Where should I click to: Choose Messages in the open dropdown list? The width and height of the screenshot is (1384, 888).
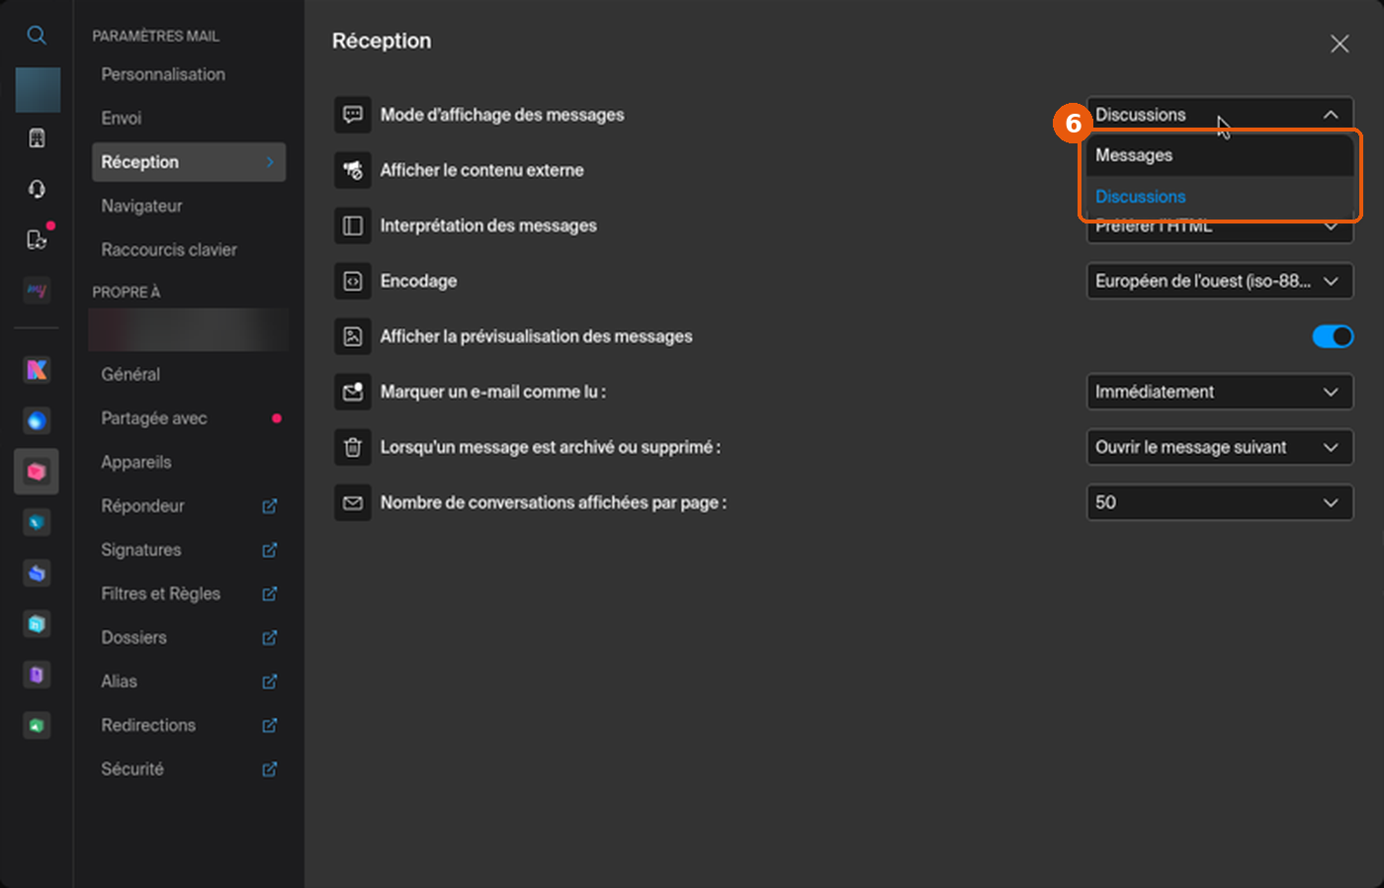click(1220, 155)
